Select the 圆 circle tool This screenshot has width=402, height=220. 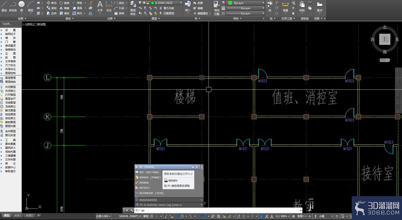[x=22, y=7]
